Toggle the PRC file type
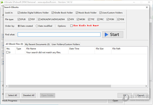 pos(98,19)
